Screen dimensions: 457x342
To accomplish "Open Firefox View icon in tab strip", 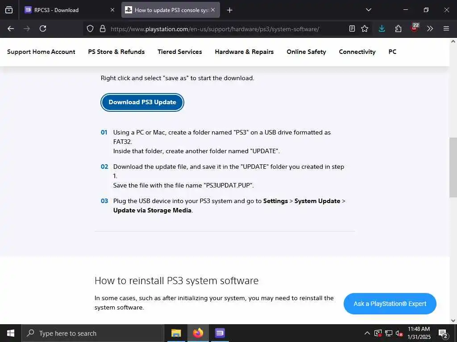I will (x=9, y=10).
